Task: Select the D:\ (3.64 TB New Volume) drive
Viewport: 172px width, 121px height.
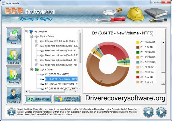Action: [61, 79]
